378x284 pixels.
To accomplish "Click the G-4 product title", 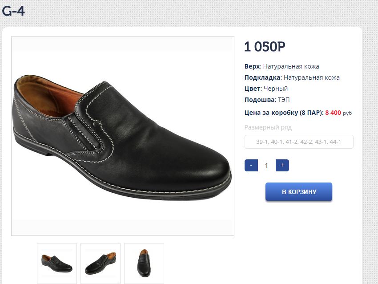I will point(13,11).
